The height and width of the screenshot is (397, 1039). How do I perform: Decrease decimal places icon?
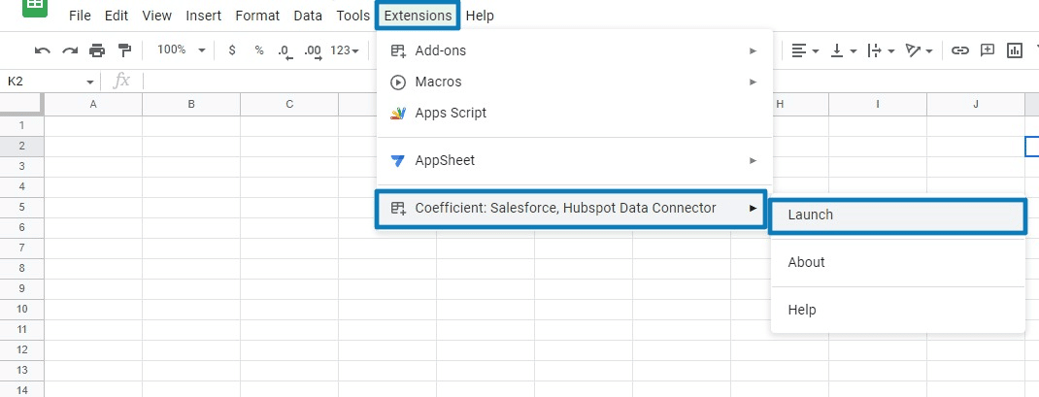285,51
